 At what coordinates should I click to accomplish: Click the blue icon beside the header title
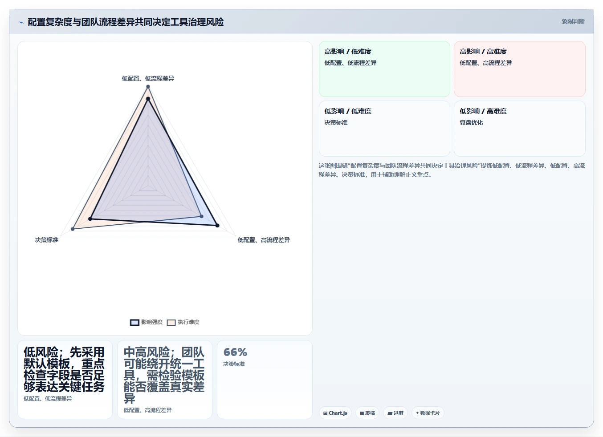click(x=21, y=22)
